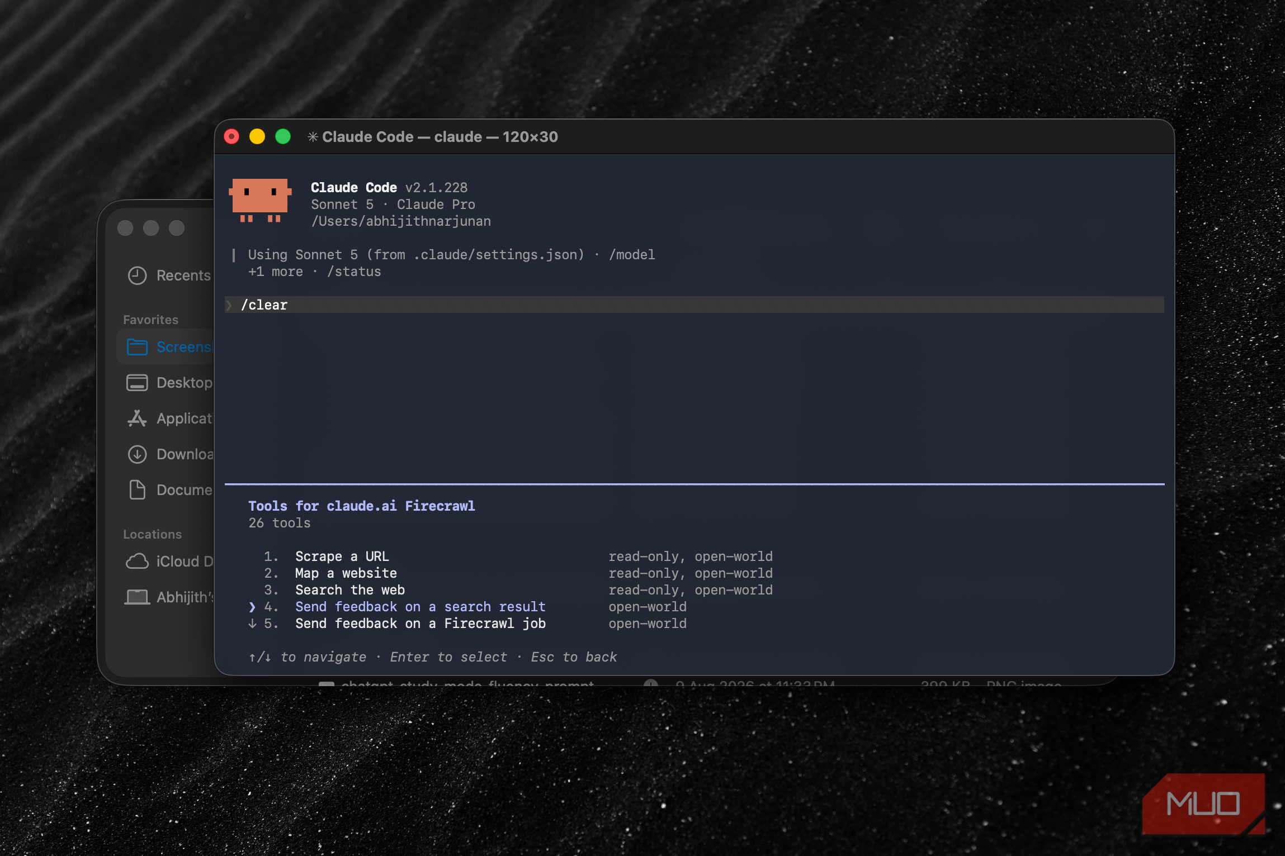Image resolution: width=1285 pixels, height=856 pixels.
Task: Click open-world label for search result feedback
Action: coord(648,607)
